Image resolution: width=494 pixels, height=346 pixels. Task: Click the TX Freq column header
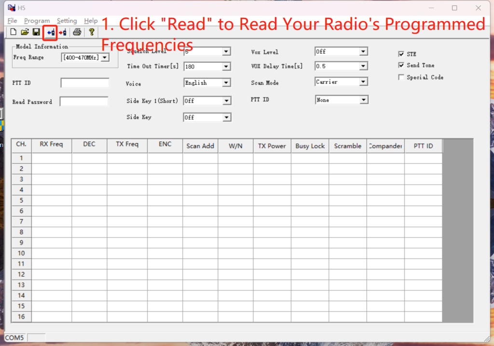pos(127,145)
